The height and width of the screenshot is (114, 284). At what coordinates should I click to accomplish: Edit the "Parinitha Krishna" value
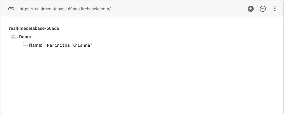(68, 45)
